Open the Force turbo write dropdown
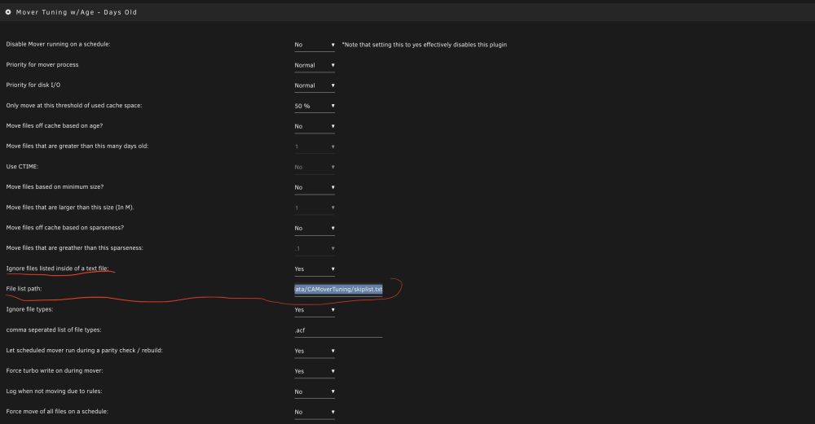 [x=315, y=371]
